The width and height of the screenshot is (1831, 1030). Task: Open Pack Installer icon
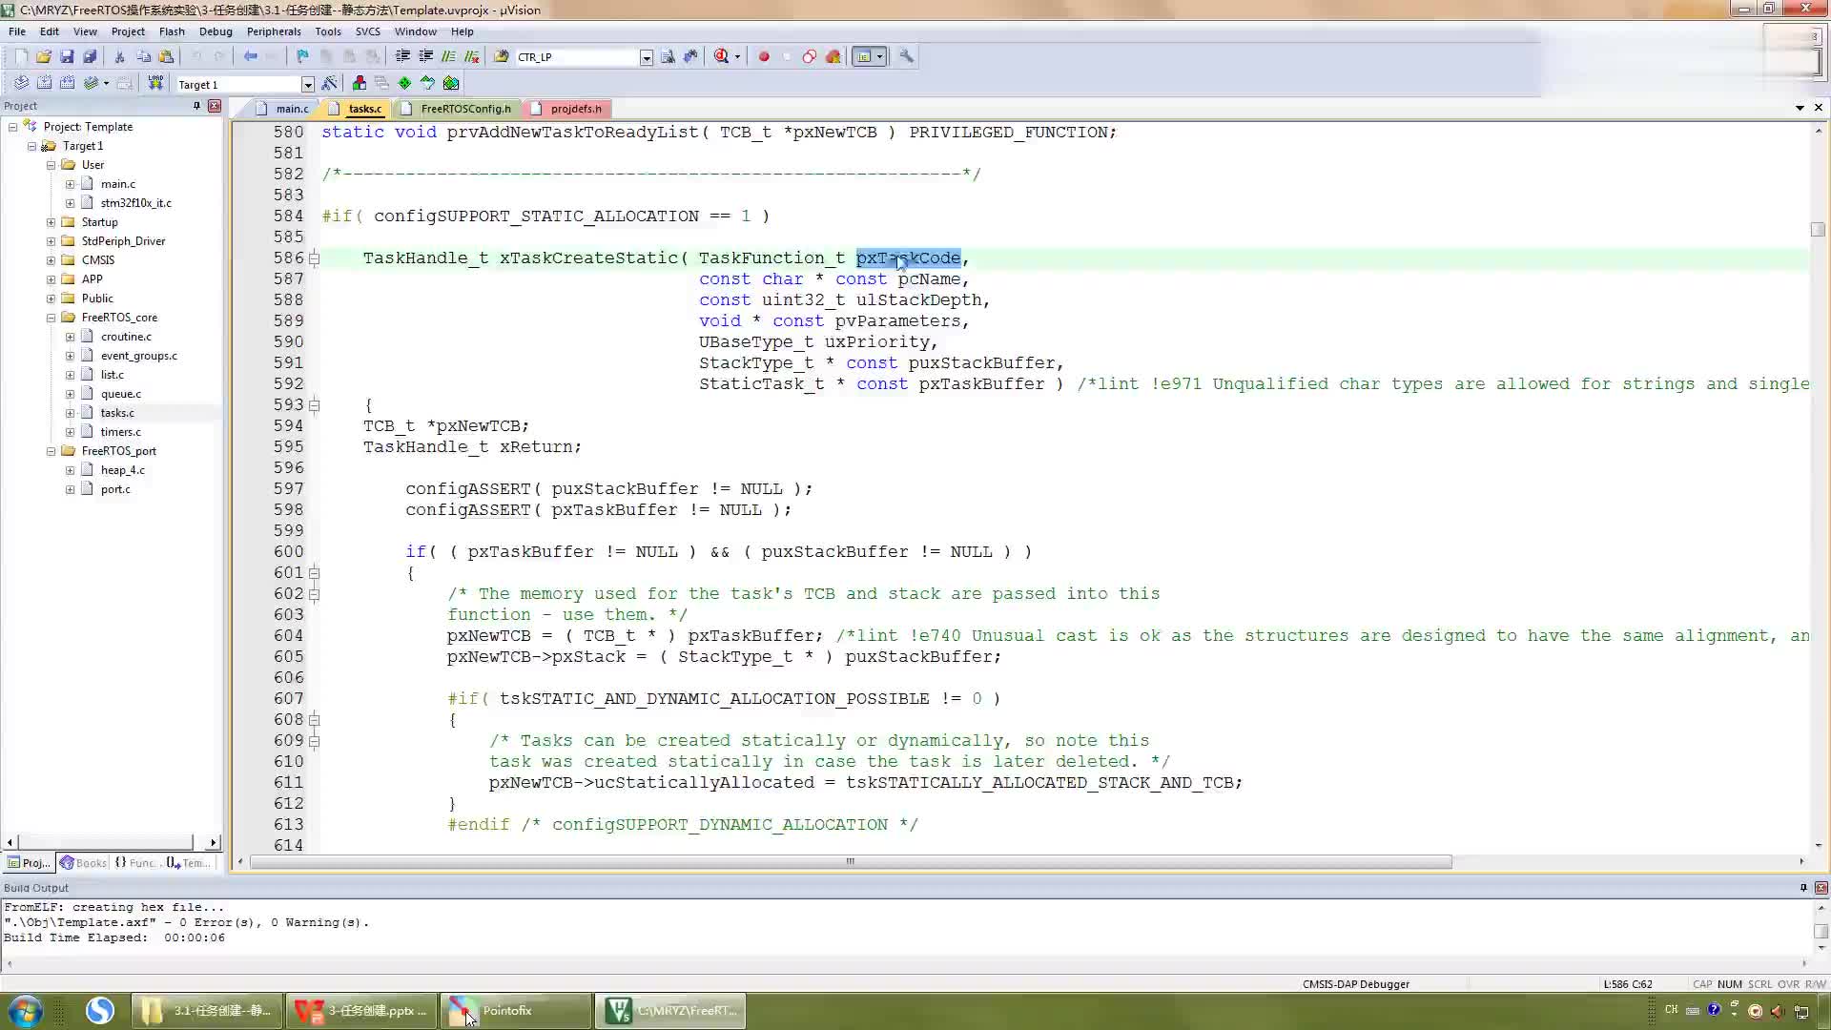pos(451,83)
